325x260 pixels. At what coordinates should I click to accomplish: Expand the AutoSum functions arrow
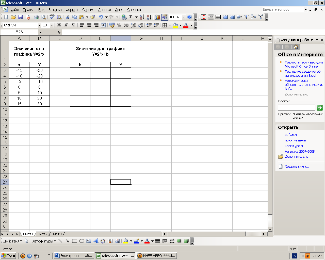coord(136,17)
